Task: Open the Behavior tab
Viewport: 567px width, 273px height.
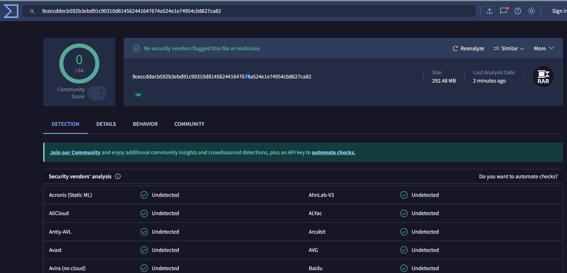Action: 145,124
